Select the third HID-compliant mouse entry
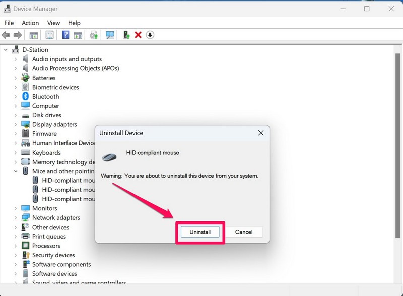Image resolution: width=403 pixels, height=296 pixels. (69, 199)
